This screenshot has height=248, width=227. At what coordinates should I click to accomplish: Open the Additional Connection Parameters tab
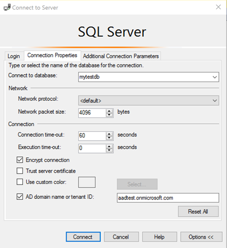coord(121,56)
